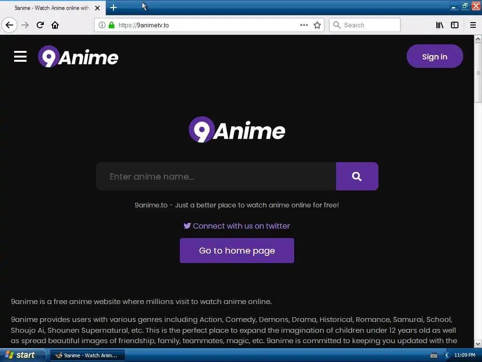Click the Sign in button
The height and width of the screenshot is (362, 482).
[x=434, y=57]
